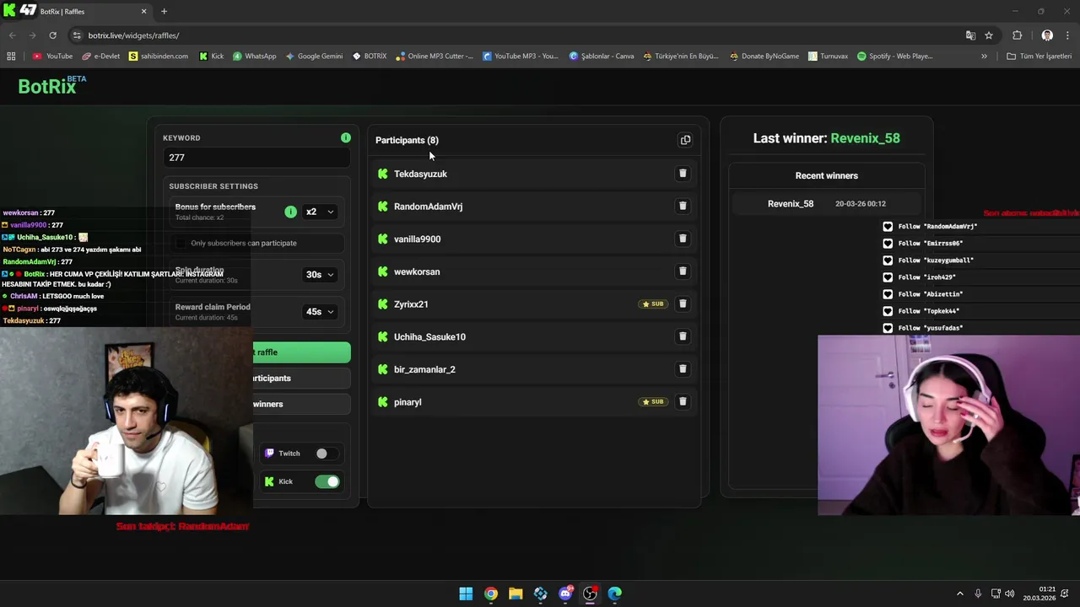Viewport: 1080px width, 607px height.
Task: Open the Spin duration 30s dropdown
Action: [320, 274]
